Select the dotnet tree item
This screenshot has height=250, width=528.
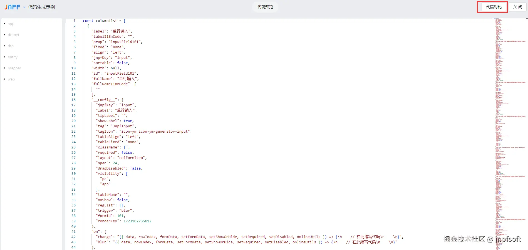[14, 35]
